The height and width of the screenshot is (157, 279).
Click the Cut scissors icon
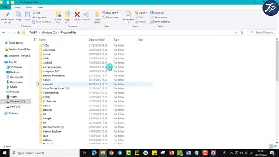(34, 13)
